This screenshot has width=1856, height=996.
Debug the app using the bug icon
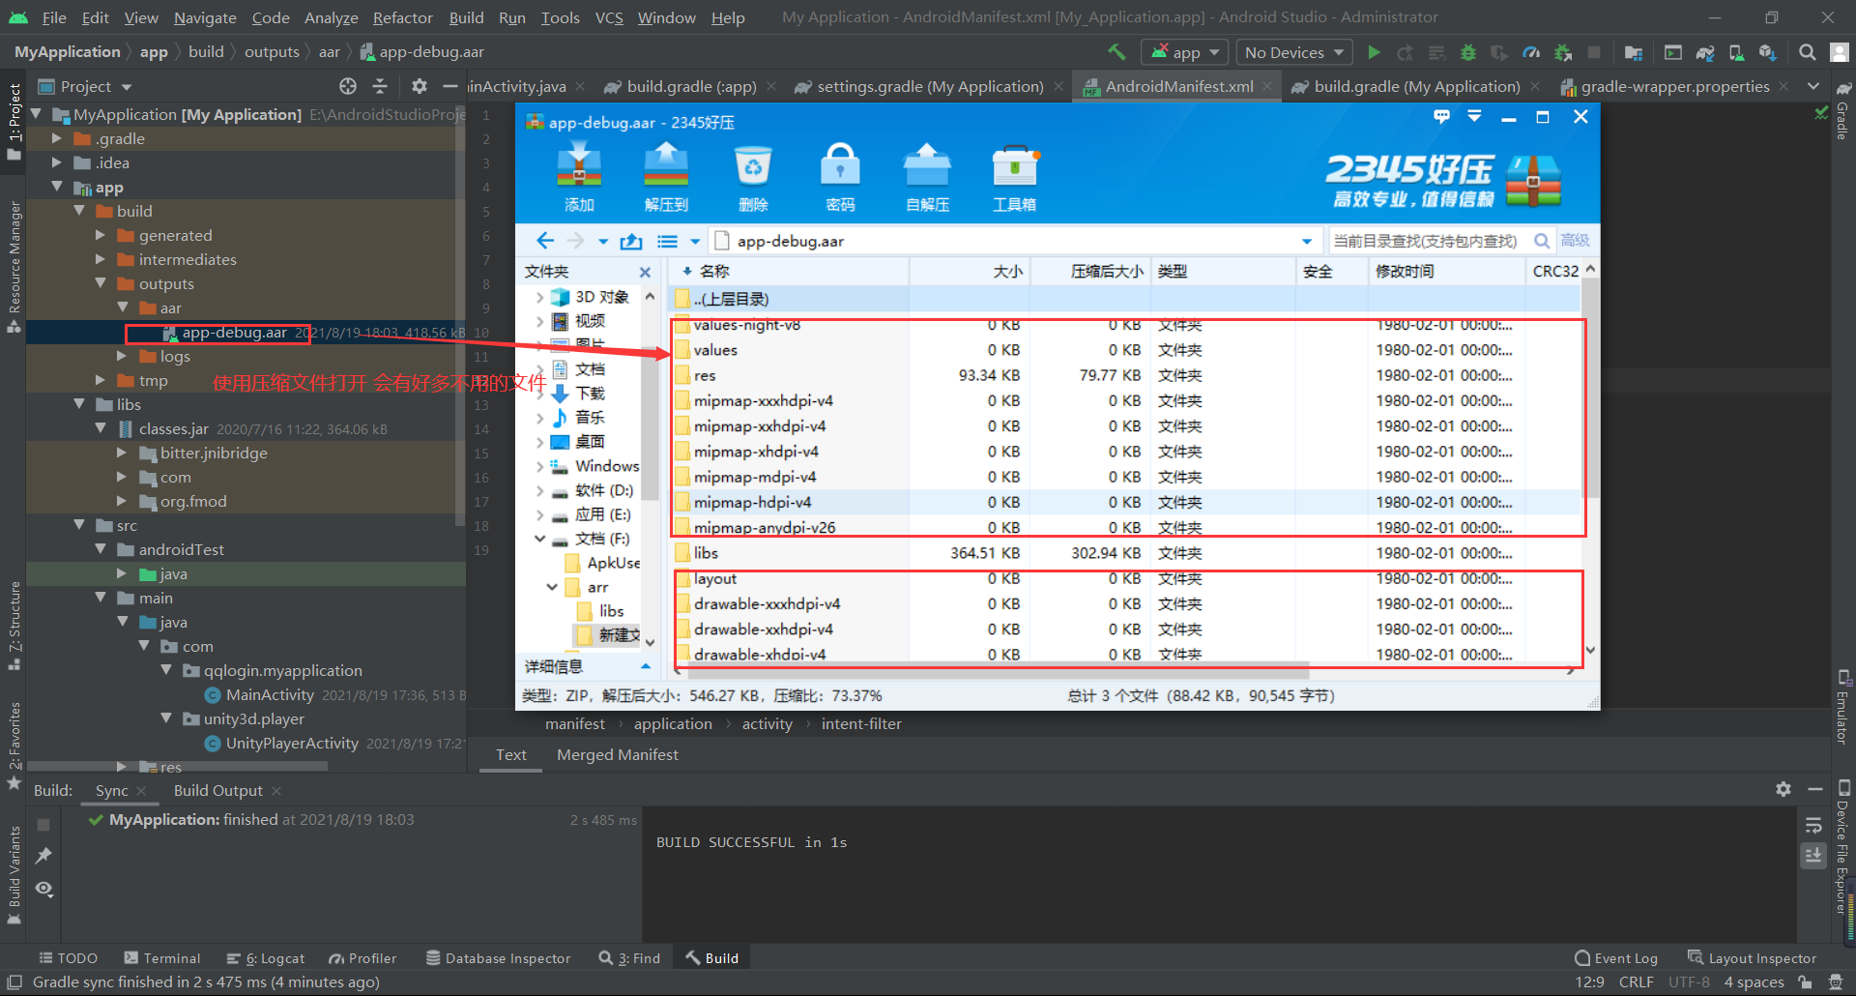[x=1468, y=52]
